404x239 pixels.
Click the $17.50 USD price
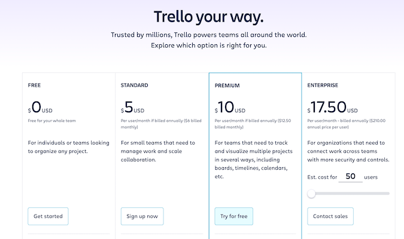pos(332,107)
